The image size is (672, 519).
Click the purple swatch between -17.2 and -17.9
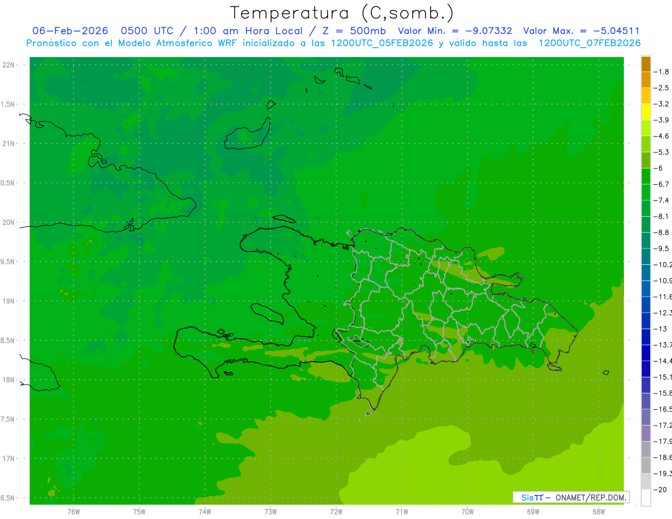coord(646,433)
